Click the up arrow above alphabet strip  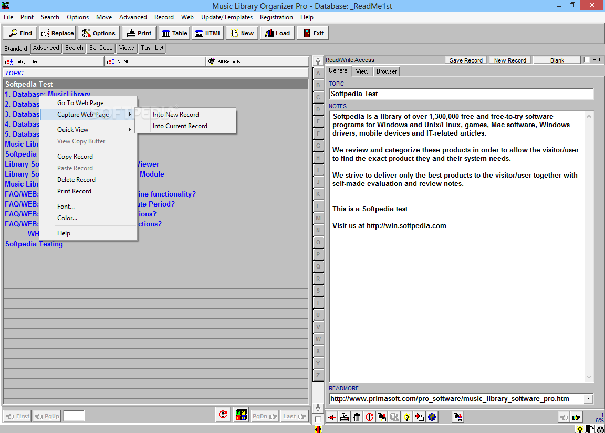pyautogui.click(x=318, y=61)
